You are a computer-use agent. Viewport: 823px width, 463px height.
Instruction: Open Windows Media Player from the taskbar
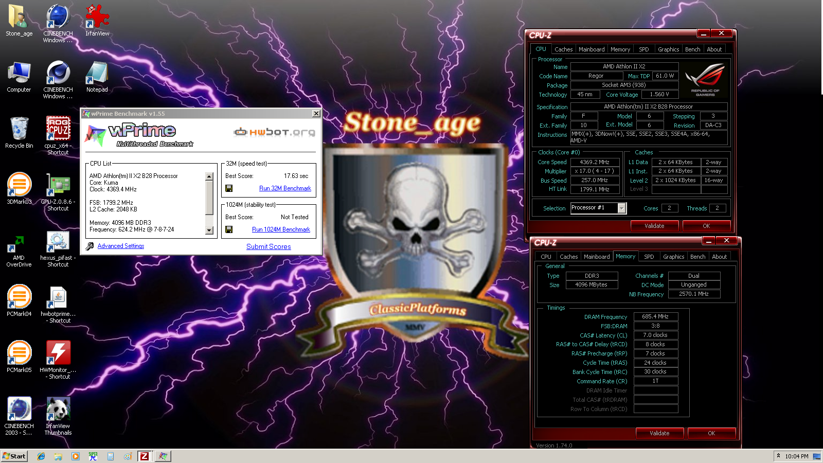pos(76,456)
